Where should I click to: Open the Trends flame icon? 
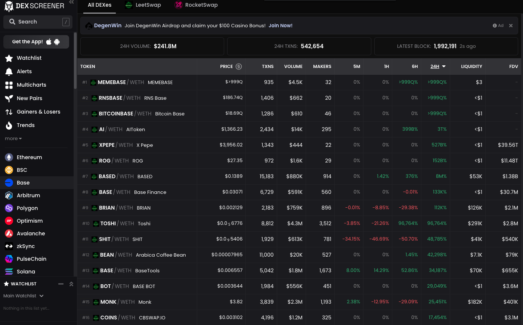pyautogui.click(x=9, y=126)
